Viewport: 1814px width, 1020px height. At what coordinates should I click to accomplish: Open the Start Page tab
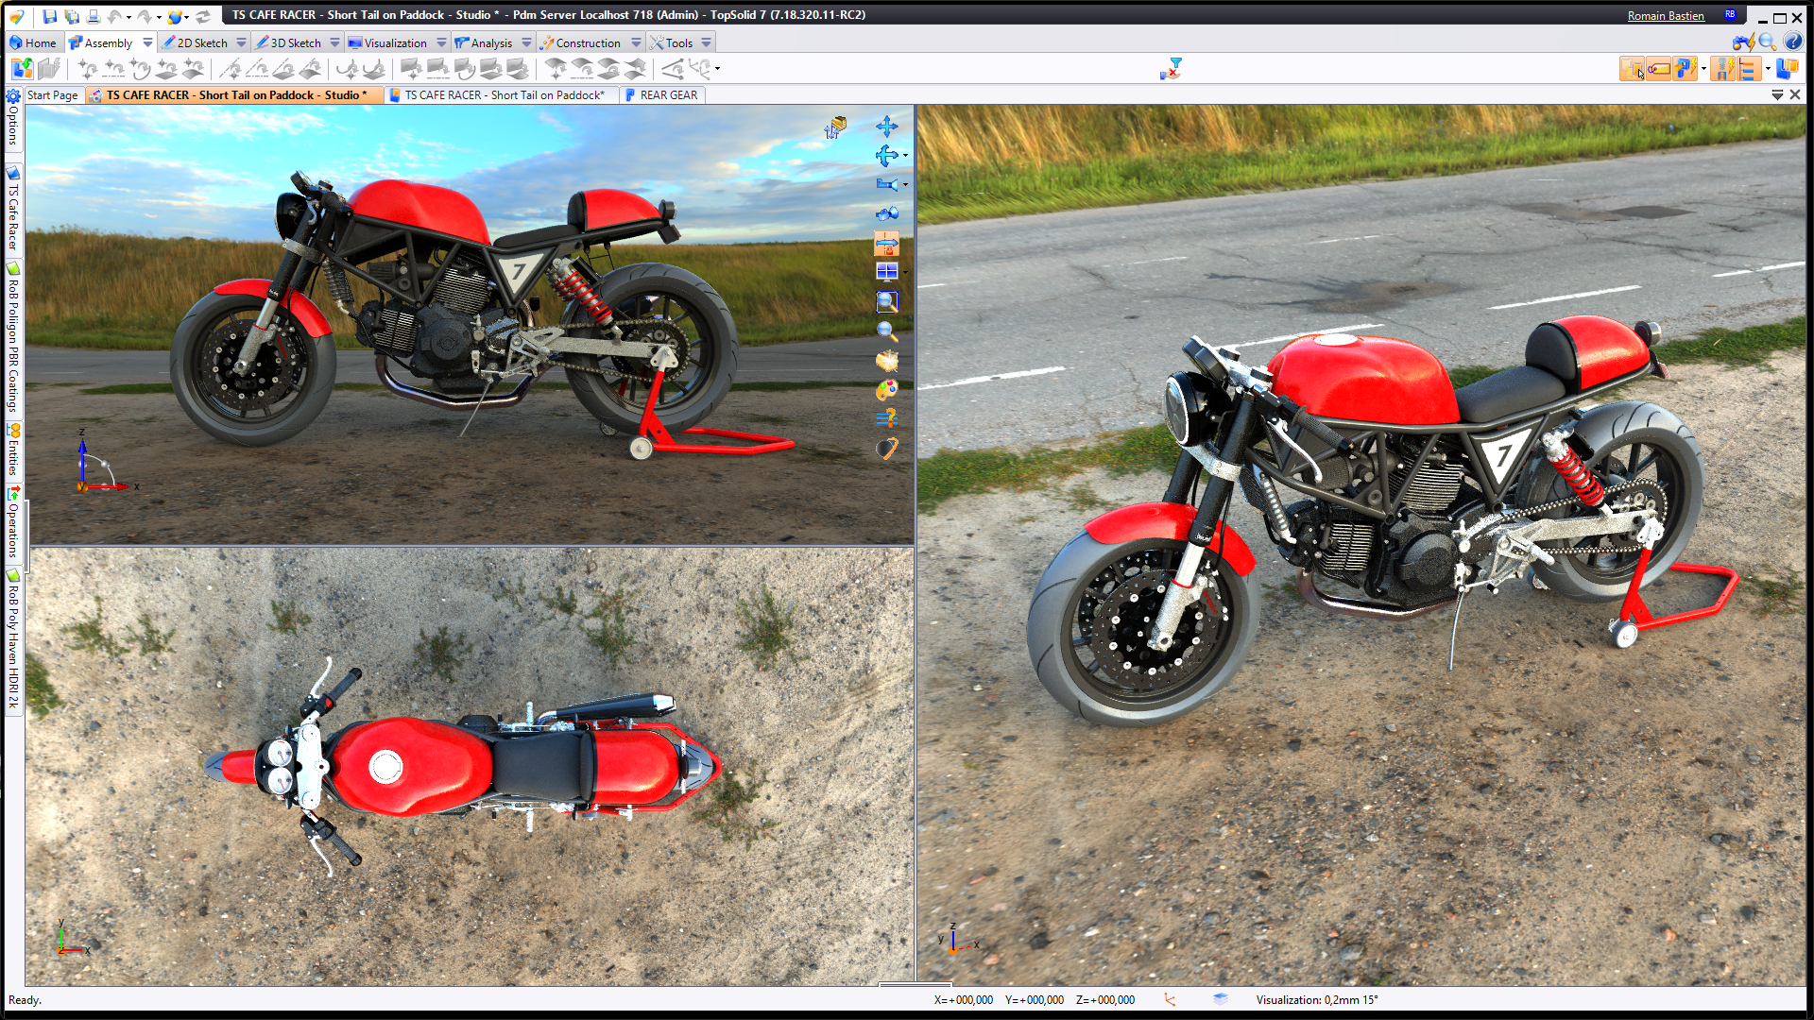52,95
